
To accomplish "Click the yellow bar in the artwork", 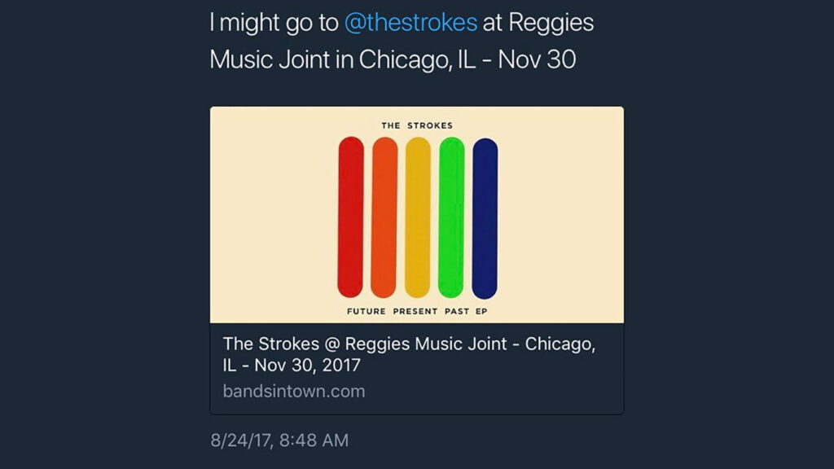I will tap(417, 217).
